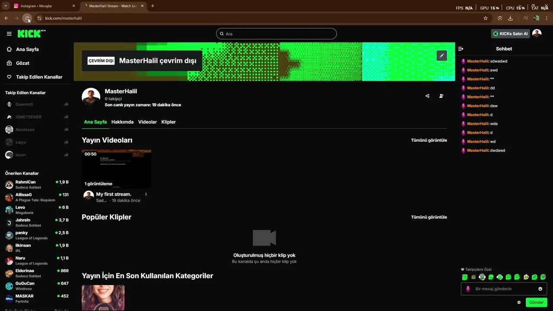Open Chrome profile avatar in toolbar
Screen dimensions: 553x311
pyautogui.click(x=536, y=18)
